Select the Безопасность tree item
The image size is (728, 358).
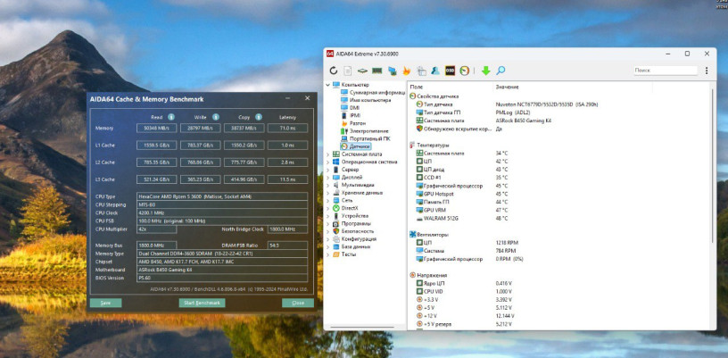pos(353,230)
